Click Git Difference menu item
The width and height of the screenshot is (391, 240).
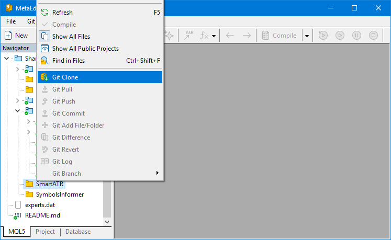point(100,138)
